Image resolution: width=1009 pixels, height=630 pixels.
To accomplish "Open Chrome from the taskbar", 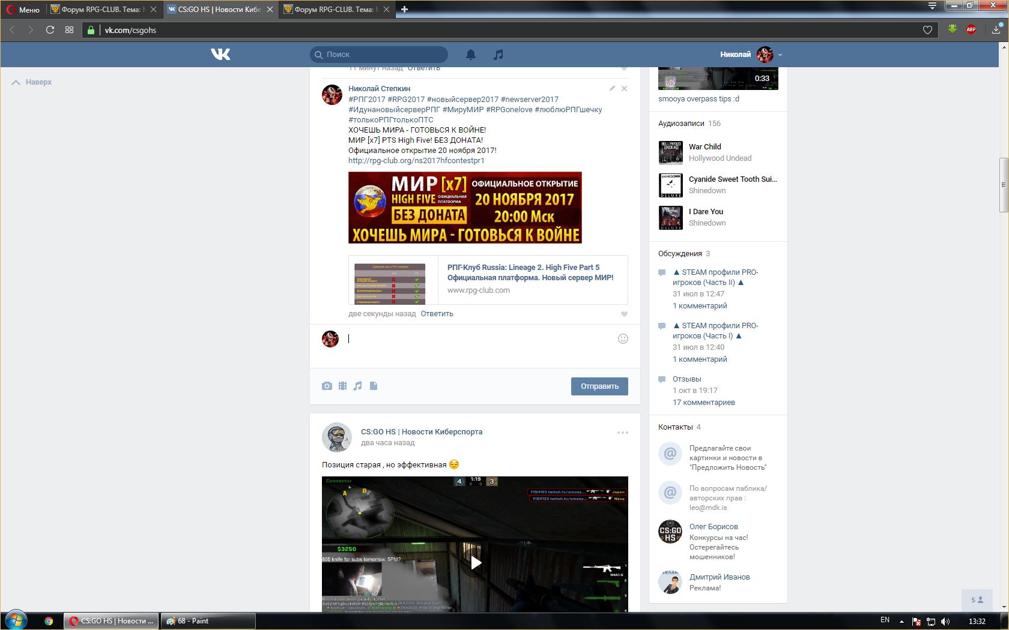I will pyautogui.click(x=49, y=621).
